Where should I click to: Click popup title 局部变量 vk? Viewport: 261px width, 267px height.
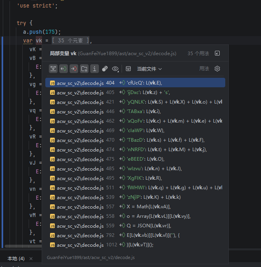click(x=63, y=54)
